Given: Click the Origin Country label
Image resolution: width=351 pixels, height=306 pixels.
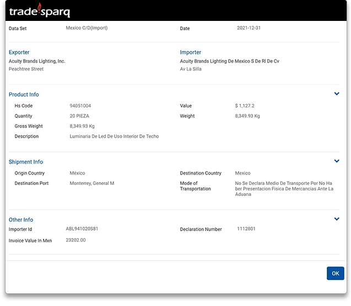Looking at the screenshot, I should tap(30, 173).
